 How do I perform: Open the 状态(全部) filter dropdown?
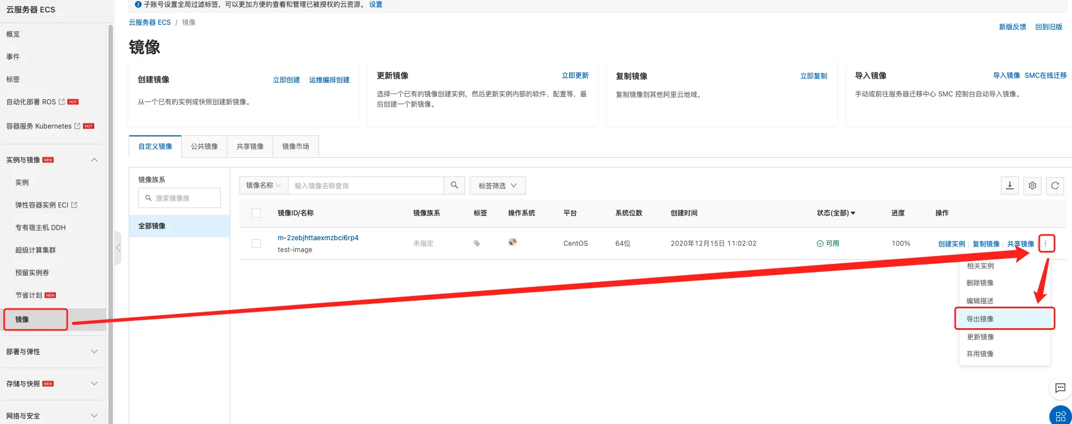pos(836,213)
